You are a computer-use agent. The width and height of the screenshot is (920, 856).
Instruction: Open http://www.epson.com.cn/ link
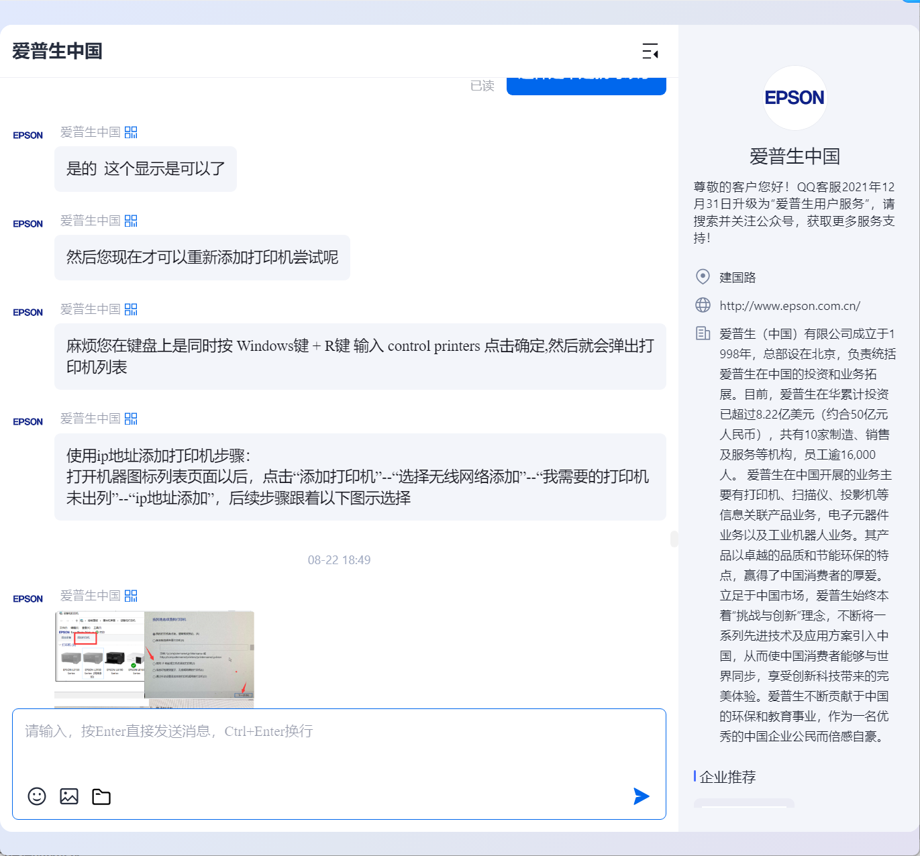pos(790,306)
